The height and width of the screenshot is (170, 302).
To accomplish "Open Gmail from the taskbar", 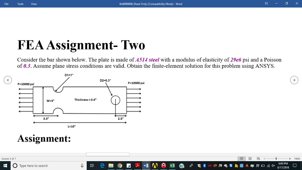I will (x=163, y=166).
